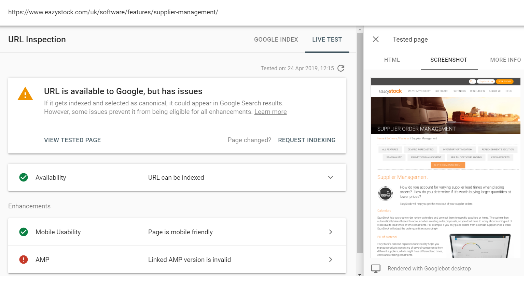Viewport: 530px width, 281px height.
Task: Click the 'Tested page' panel title
Action: point(410,40)
